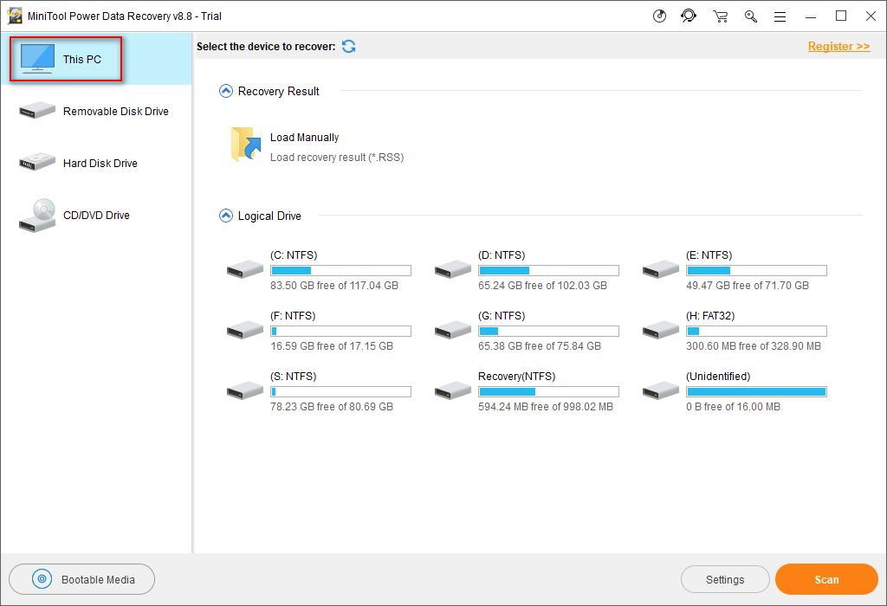Open the hamburger menu icon
Screen dimensions: 887x606
pos(780,17)
